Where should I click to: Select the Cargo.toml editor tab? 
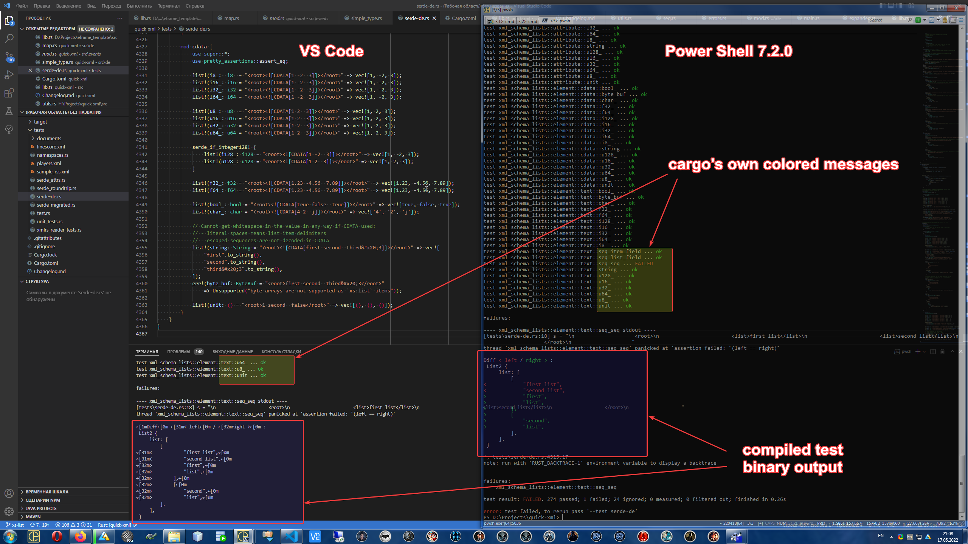[460, 18]
